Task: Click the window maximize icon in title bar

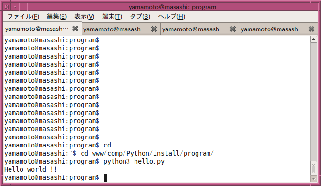Action: point(23,7)
